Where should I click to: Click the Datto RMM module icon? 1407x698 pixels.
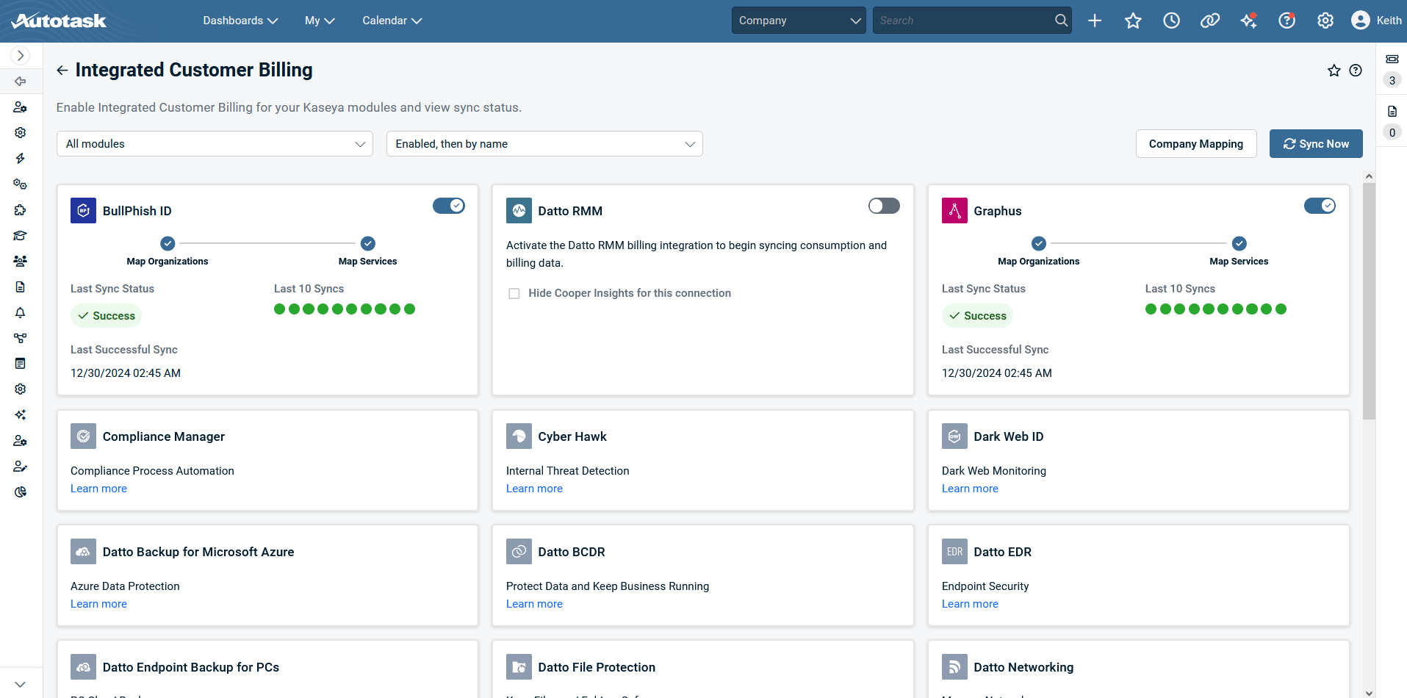coord(519,211)
